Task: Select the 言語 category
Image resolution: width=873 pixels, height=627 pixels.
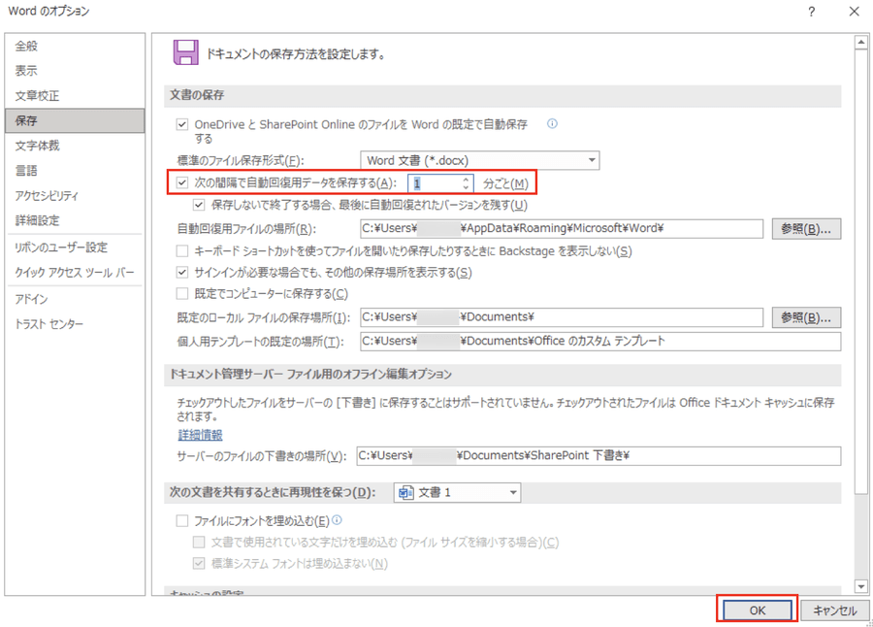Action: point(75,171)
